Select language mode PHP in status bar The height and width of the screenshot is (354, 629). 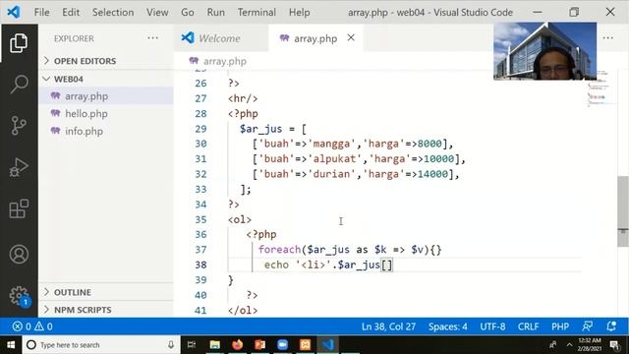point(560,326)
